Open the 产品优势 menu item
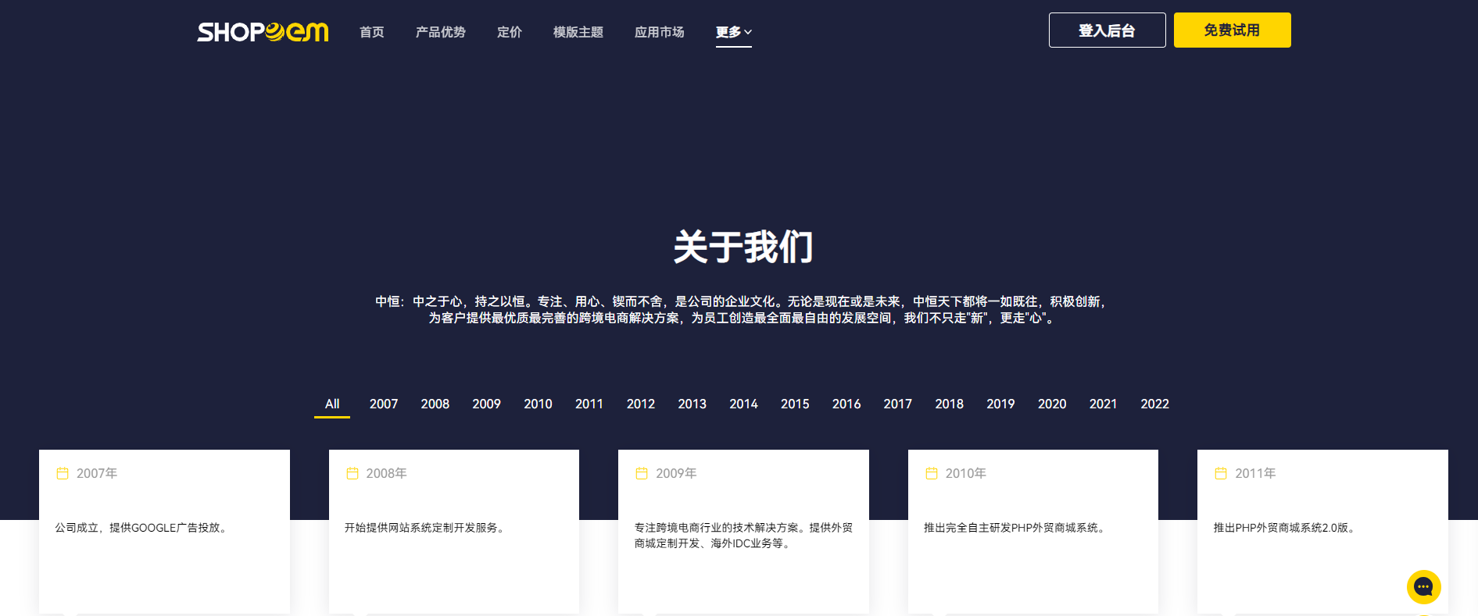 pos(440,32)
